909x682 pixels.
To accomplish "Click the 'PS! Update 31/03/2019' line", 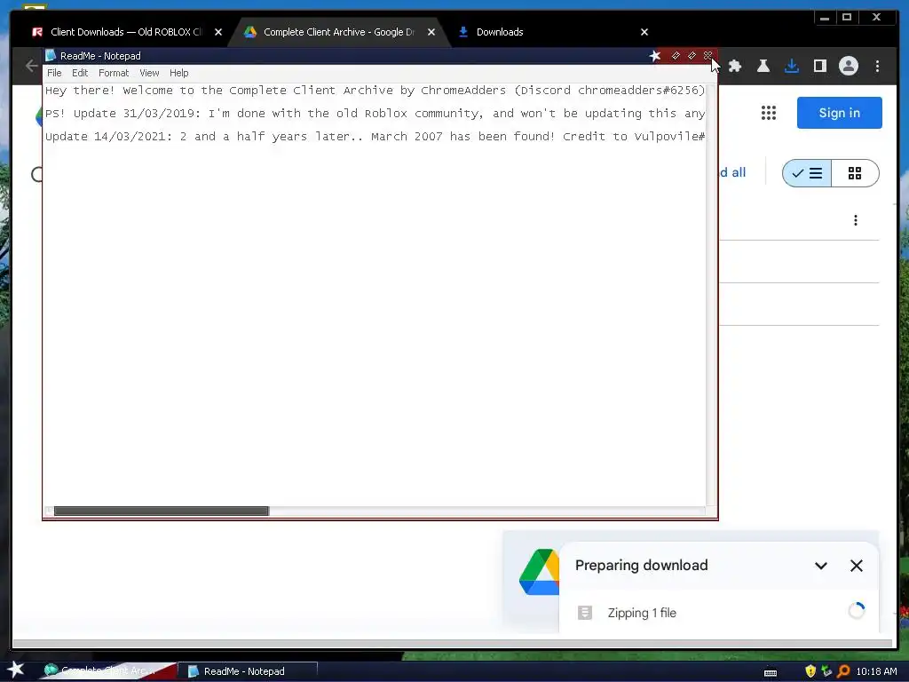I will 375,113.
